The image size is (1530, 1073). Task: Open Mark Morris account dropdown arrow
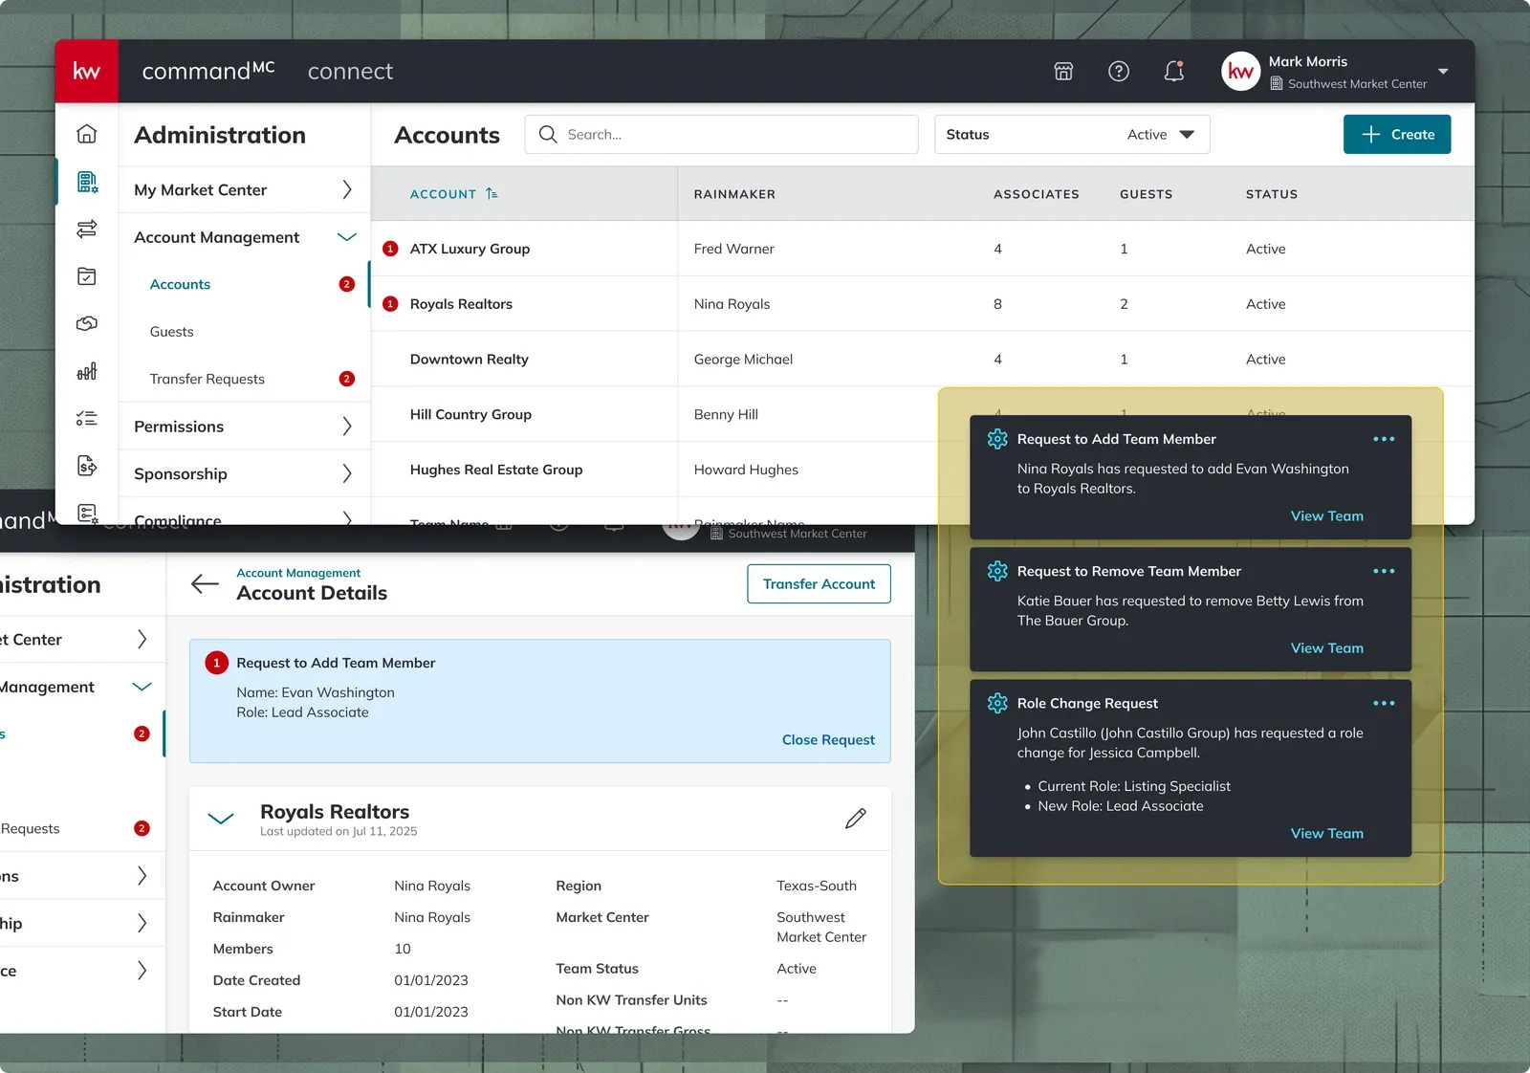(1443, 72)
